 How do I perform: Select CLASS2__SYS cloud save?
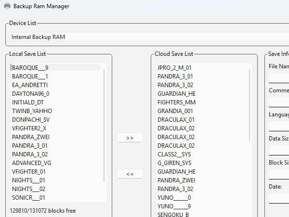[201, 154]
